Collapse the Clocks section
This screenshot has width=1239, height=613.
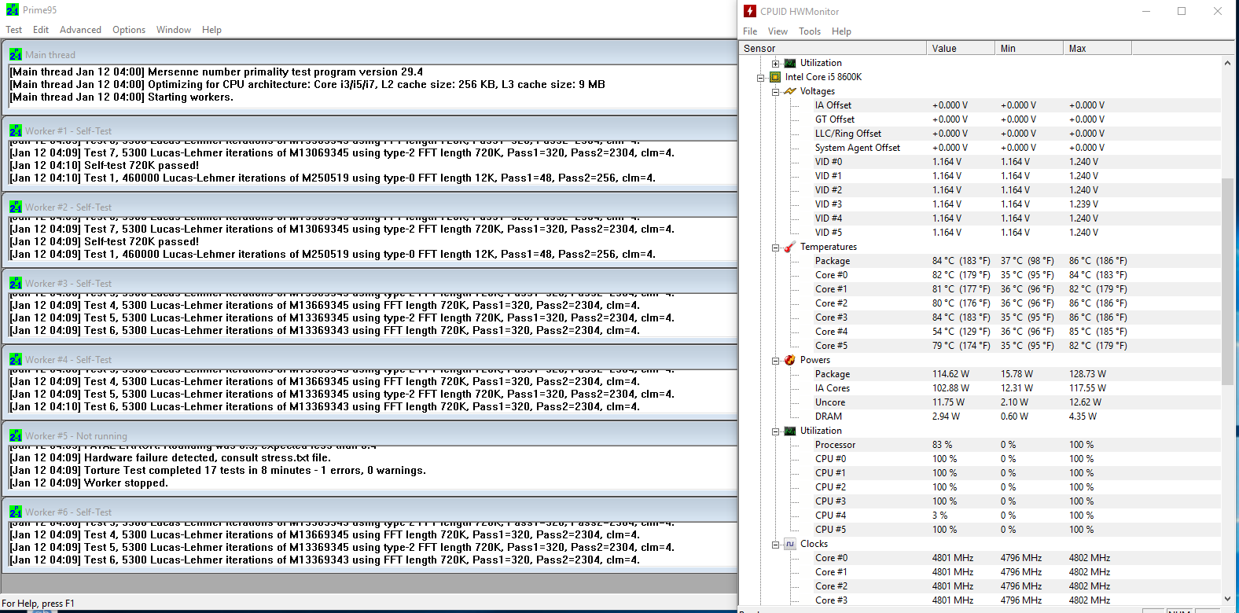(x=775, y=544)
